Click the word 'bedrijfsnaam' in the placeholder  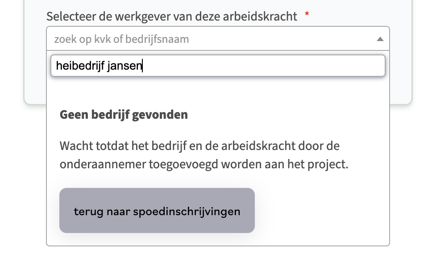pyautogui.click(x=157, y=39)
